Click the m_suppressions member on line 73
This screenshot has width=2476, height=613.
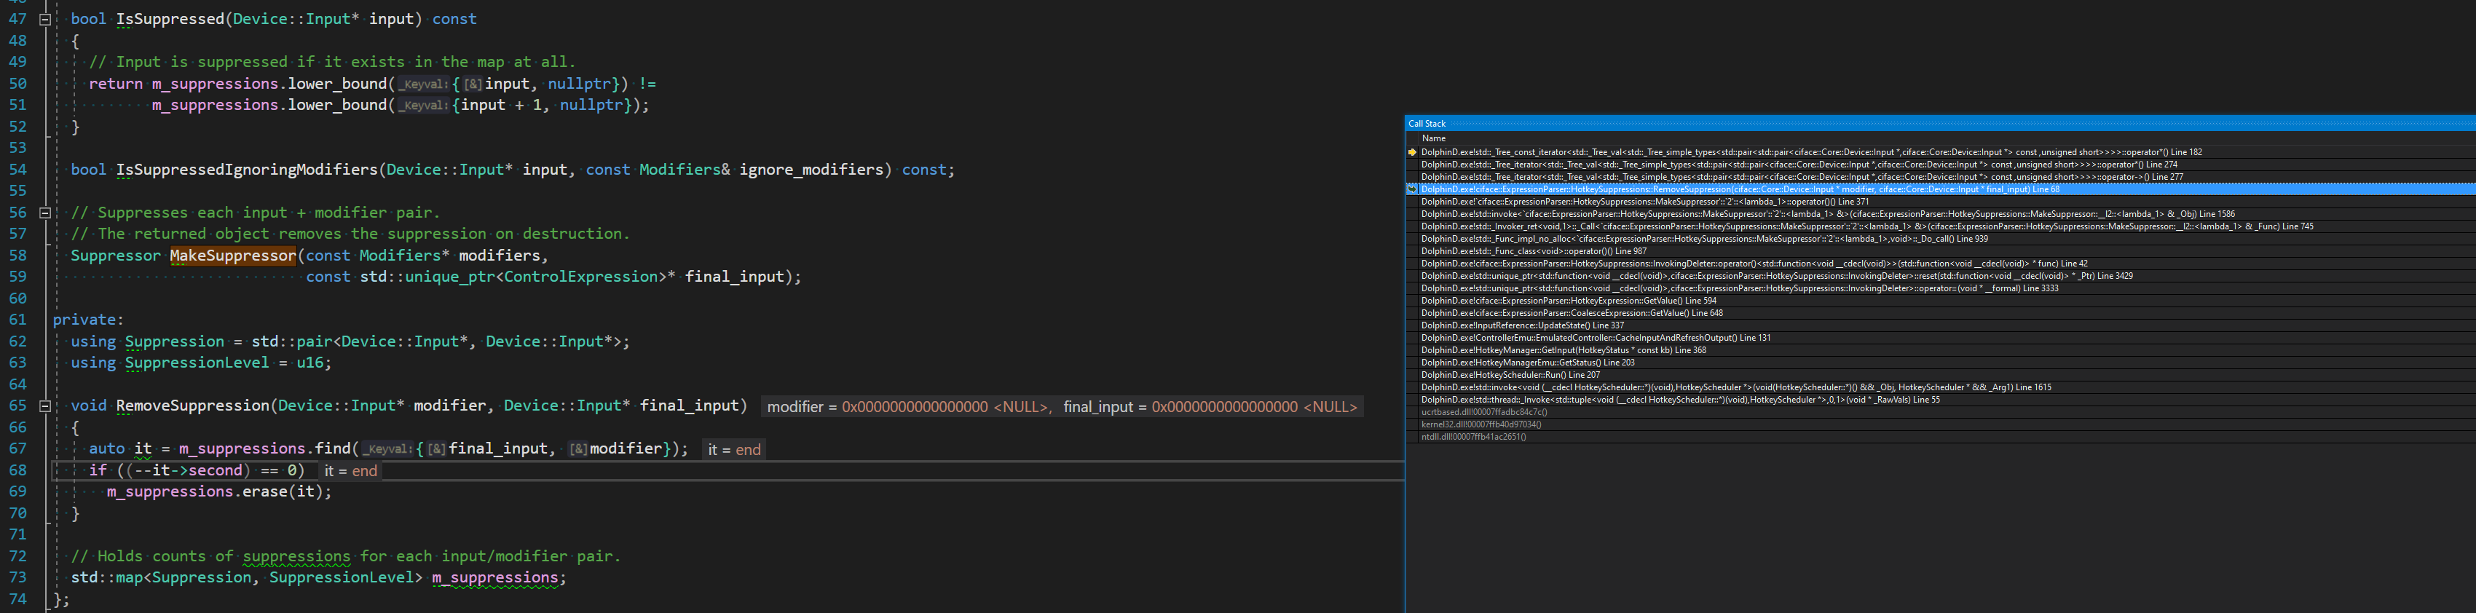point(495,577)
